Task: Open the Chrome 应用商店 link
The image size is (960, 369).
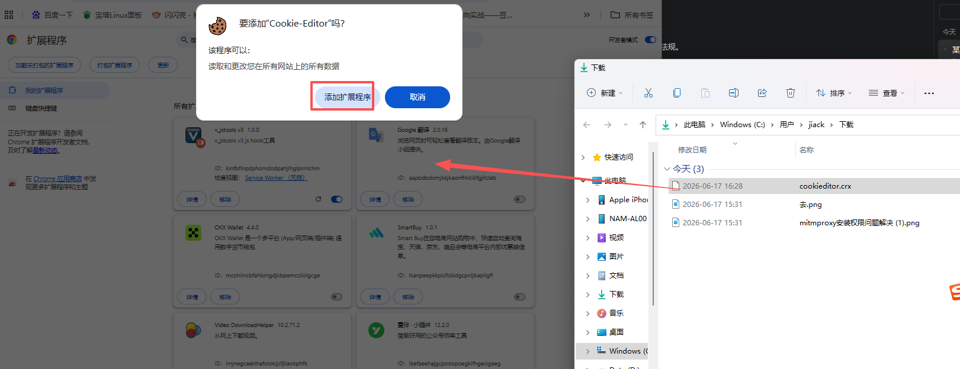Action: pyautogui.click(x=57, y=179)
